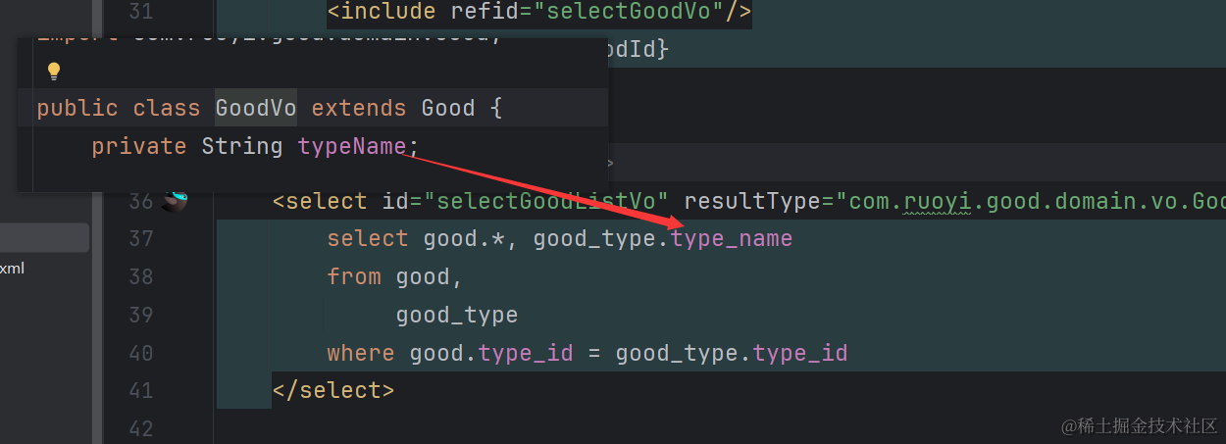This screenshot has height=444, width=1226.
Task: Click line number 37 in the gutter
Action: pyautogui.click(x=141, y=238)
